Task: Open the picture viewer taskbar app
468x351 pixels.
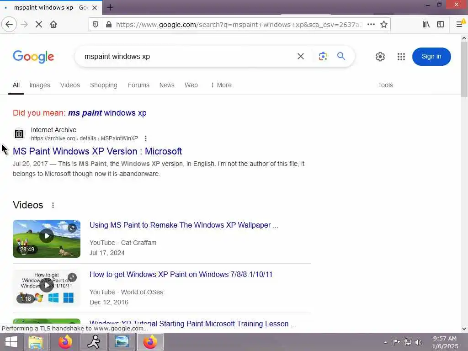Action: point(122,342)
